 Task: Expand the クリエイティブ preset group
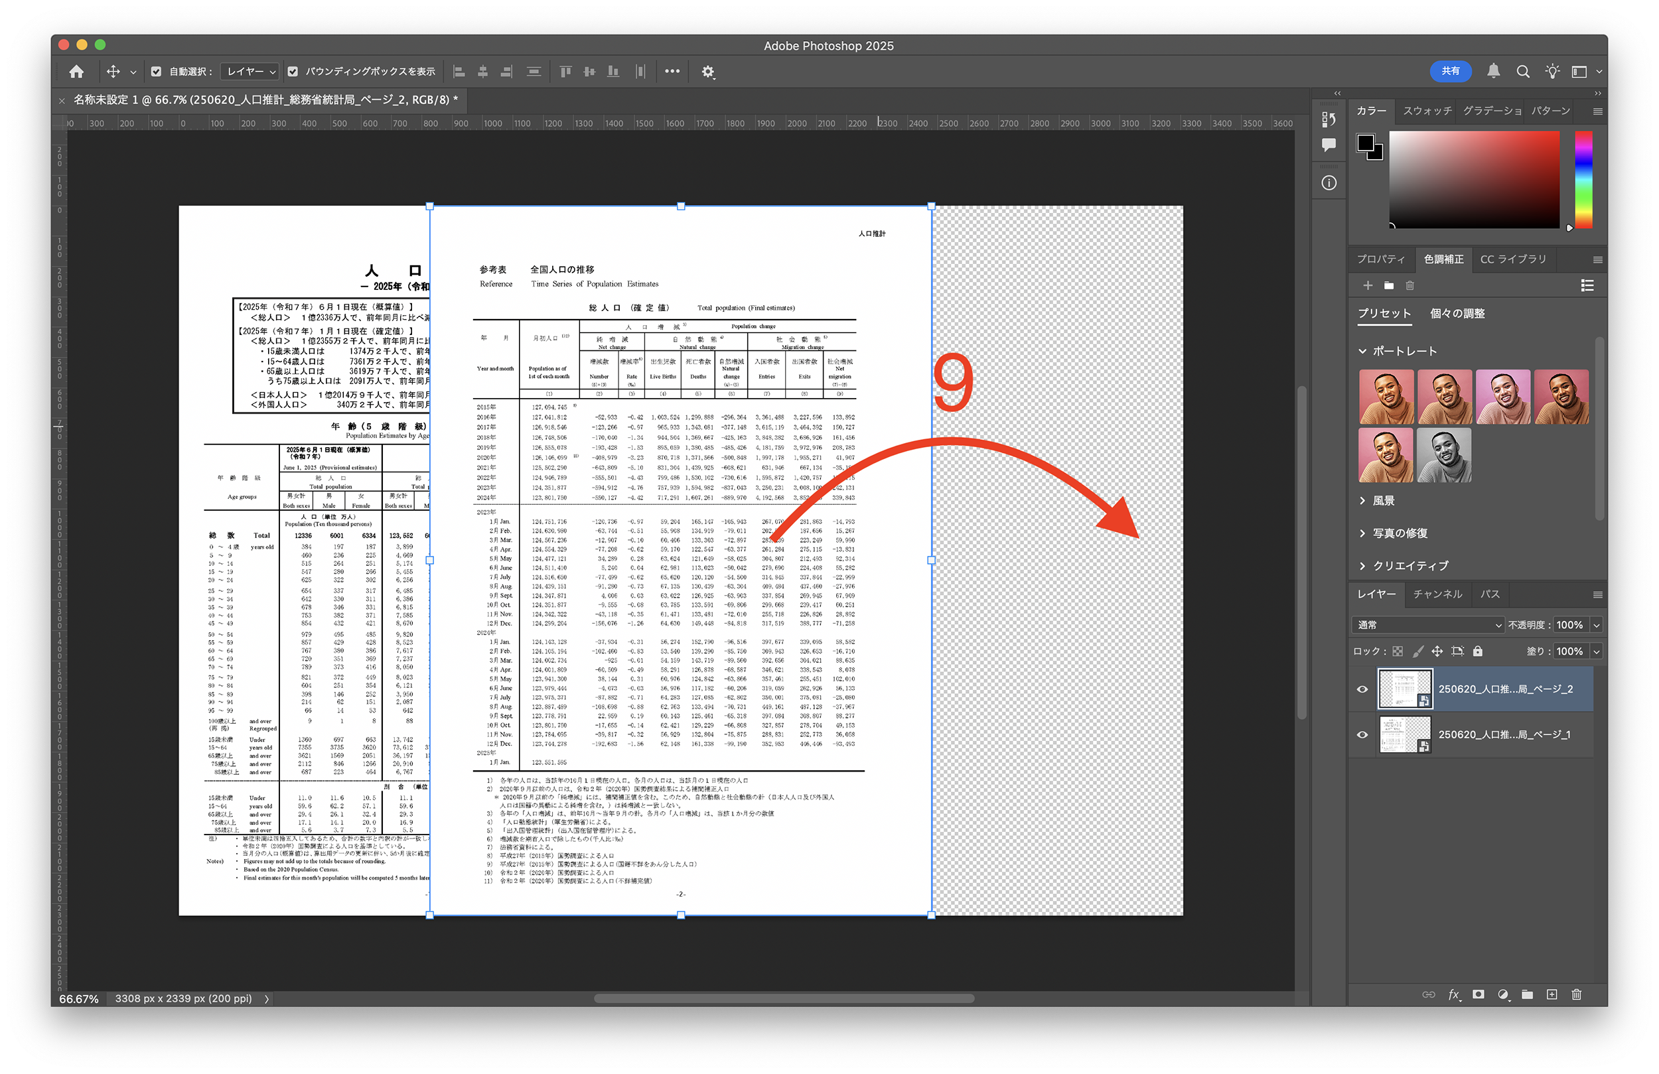click(x=1362, y=566)
